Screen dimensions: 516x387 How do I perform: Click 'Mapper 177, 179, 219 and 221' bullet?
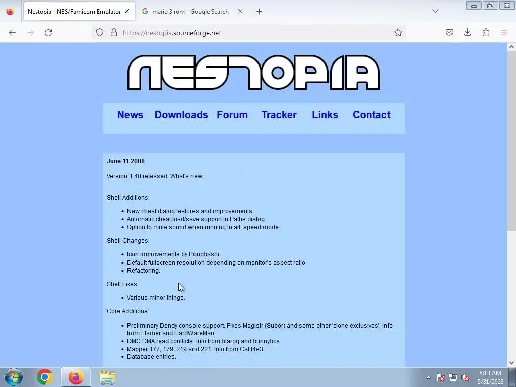click(196, 349)
